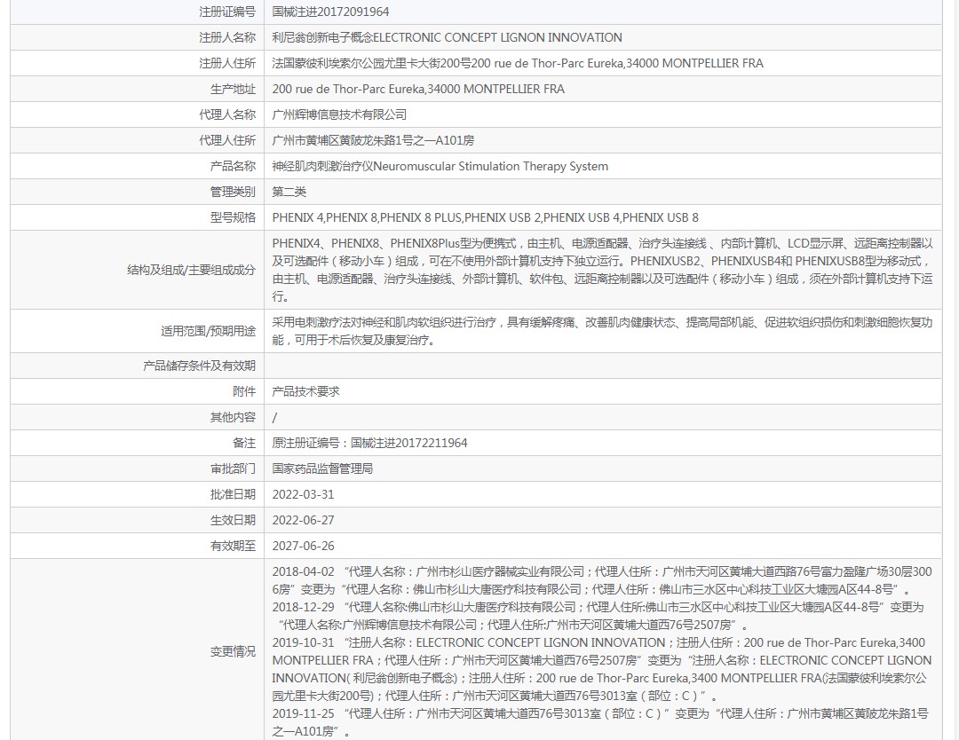
Task: Select agent name 广州辉博信息技术有限公司
Action: 339,114
